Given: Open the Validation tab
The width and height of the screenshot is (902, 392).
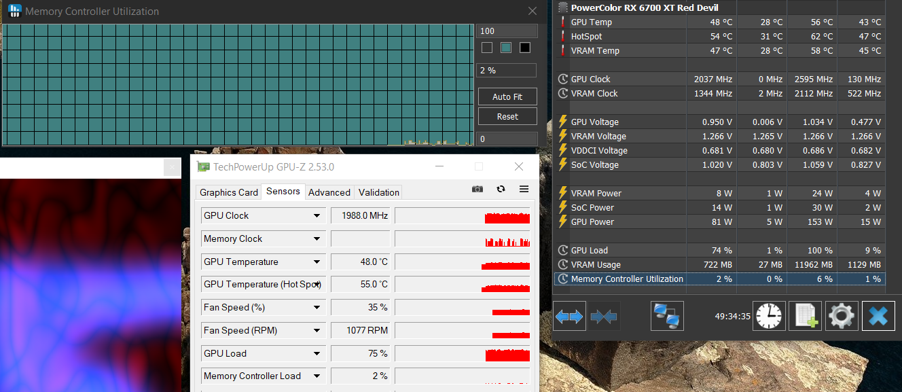Looking at the screenshot, I should [x=378, y=192].
